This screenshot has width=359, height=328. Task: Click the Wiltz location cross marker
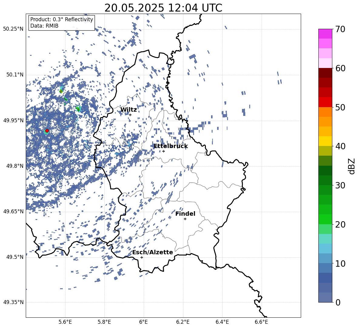coord(130,115)
